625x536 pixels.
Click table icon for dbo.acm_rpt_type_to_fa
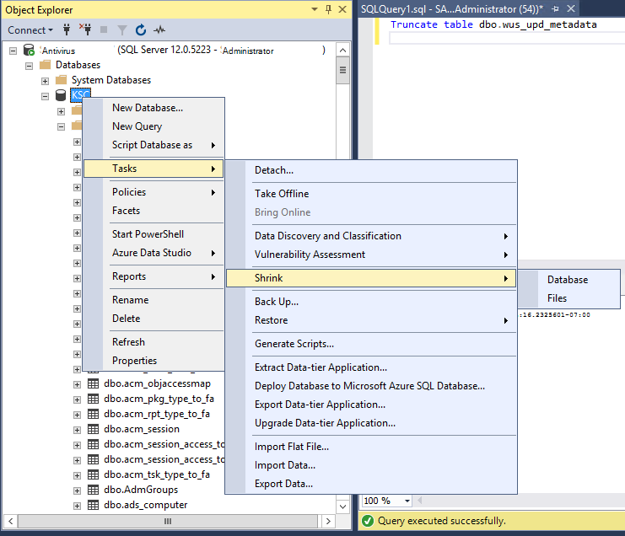(93, 414)
